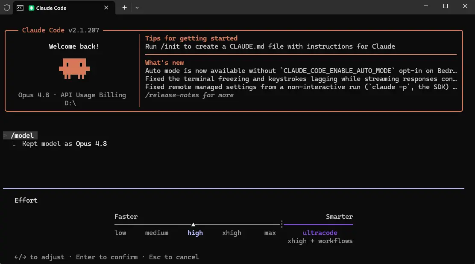Click the shield icon in the title bar

pos(7,8)
